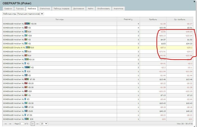Viewport: 197px width, 127px height.
Task: Click the ST icon in the €0.20 row
Action: click(26, 83)
